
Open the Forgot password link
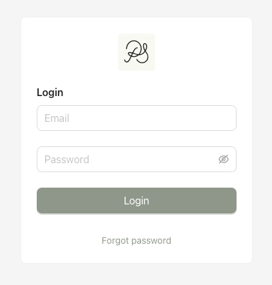click(137, 241)
